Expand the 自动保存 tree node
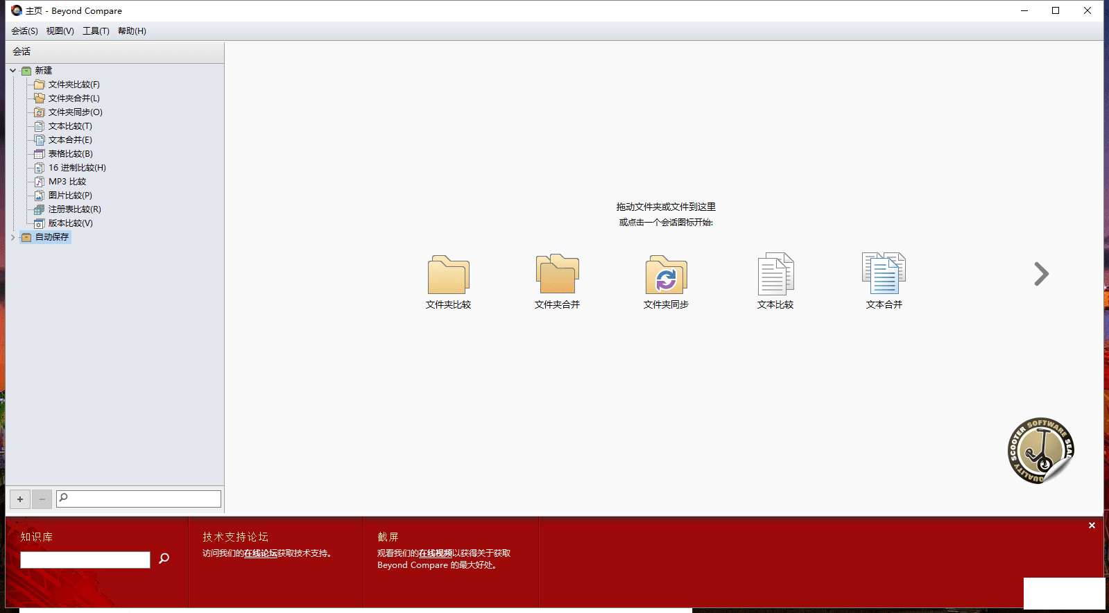 click(12, 237)
